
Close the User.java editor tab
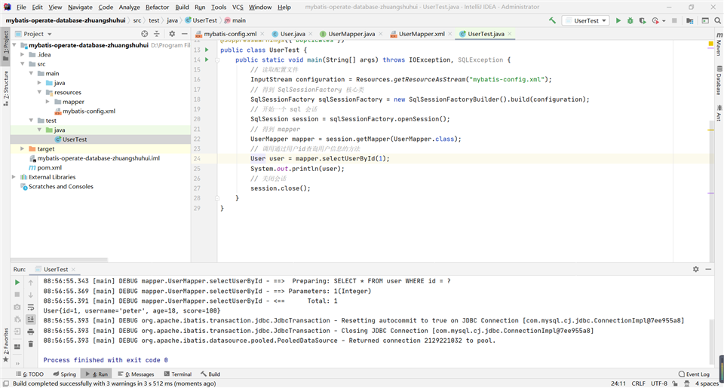click(x=310, y=34)
